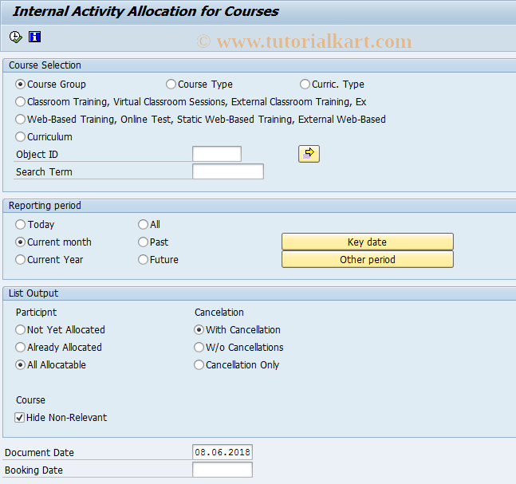This screenshot has width=516, height=484.
Task: Toggle the Hide Non-Relevant checkbox
Action: coord(19,418)
